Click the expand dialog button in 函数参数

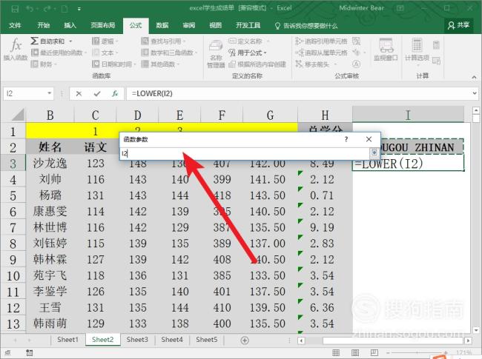[x=374, y=152]
